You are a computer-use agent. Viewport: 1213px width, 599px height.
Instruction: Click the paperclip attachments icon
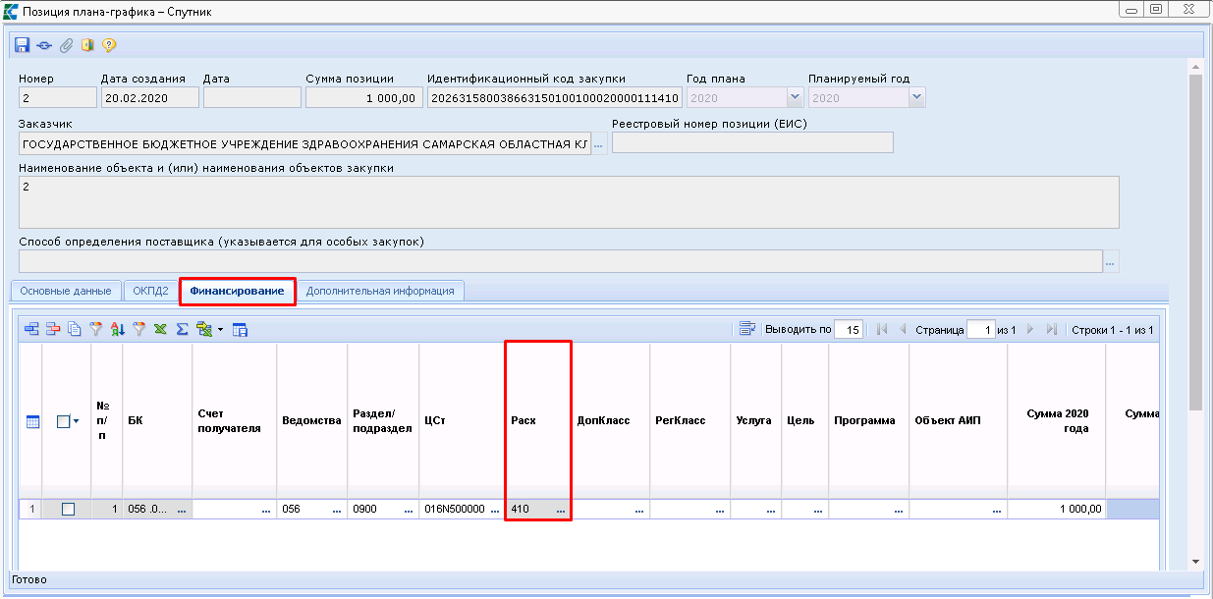(x=66, y=45)
